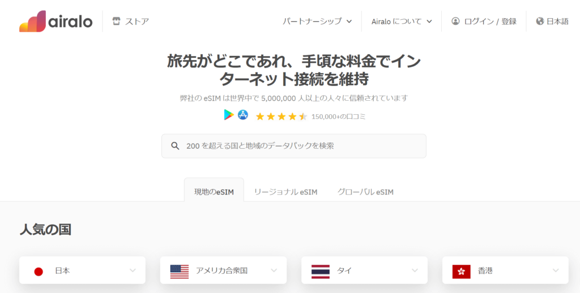The width and height of the screenshot is (580, 293).
Task: Click the star rating display
Action: pyautogui.click(x=282, y=117)
